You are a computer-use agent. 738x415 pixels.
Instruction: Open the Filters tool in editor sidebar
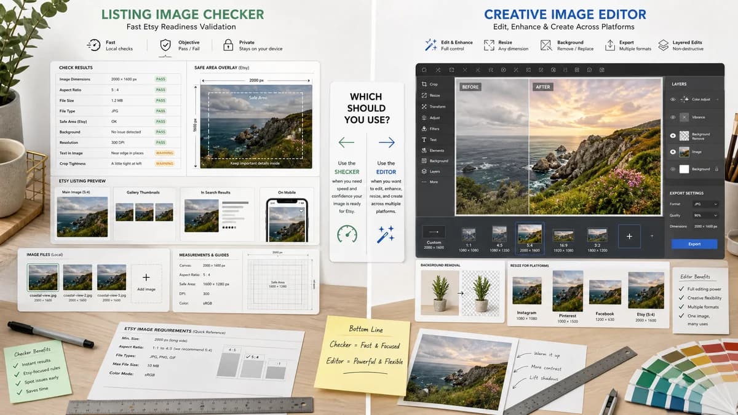pyautogui.click(x=430, y=128)
